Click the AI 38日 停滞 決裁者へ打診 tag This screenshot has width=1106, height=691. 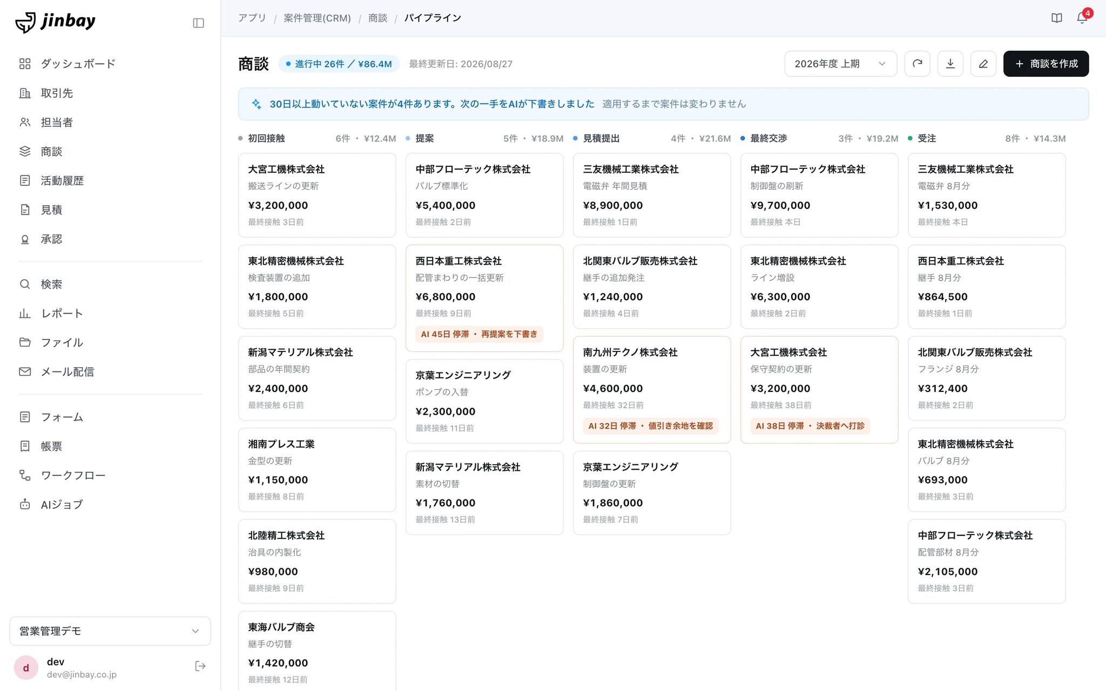(810, 426)
